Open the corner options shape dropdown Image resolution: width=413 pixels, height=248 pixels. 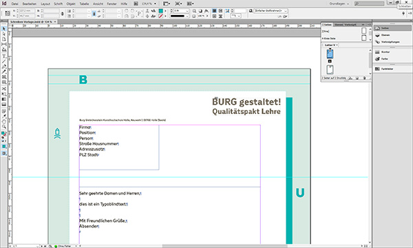point(235,16)
